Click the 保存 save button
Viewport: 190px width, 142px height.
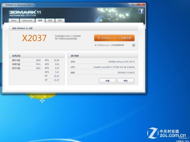[x=126, y=81]
